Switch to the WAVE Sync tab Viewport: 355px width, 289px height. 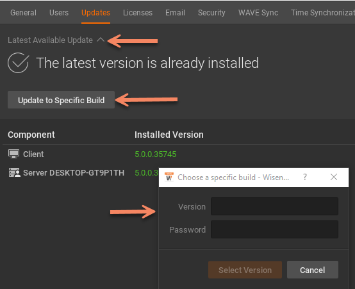coord(258,13)
